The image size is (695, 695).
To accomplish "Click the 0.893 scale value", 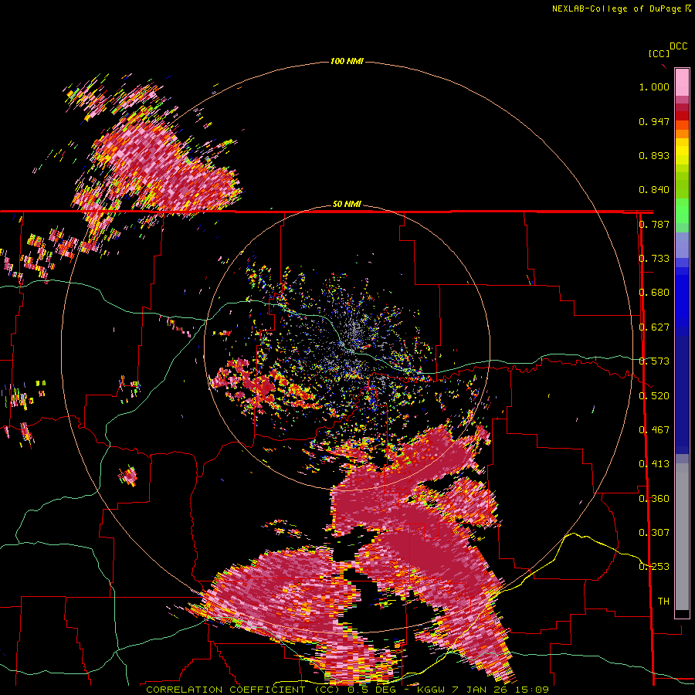I will click(x=654, y=155).
